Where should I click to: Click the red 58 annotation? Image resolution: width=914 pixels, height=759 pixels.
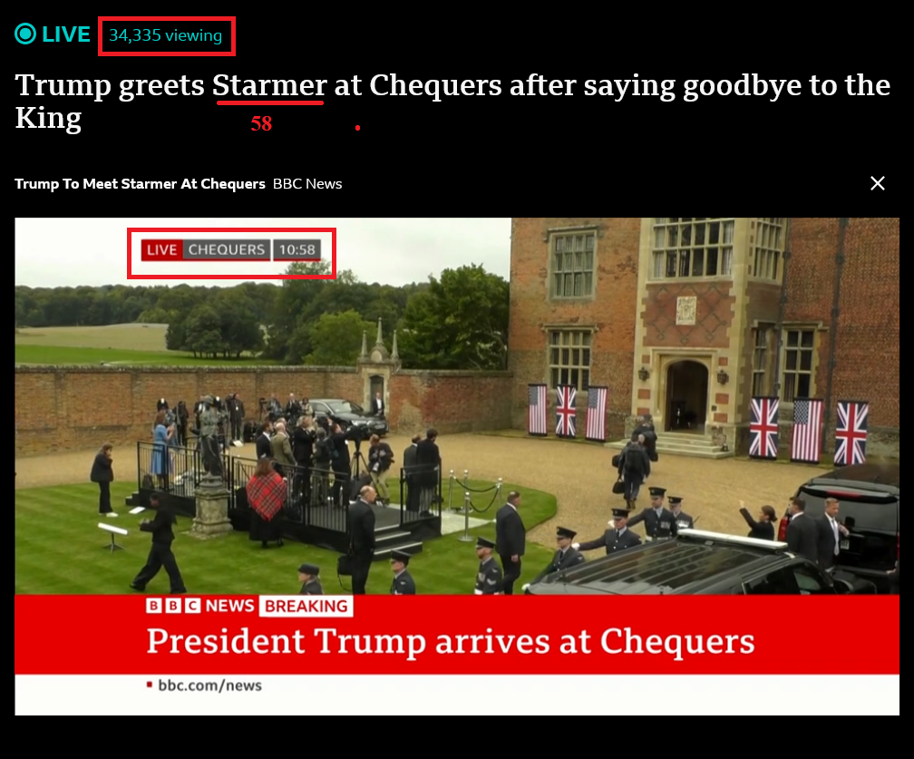click(261, 123)
